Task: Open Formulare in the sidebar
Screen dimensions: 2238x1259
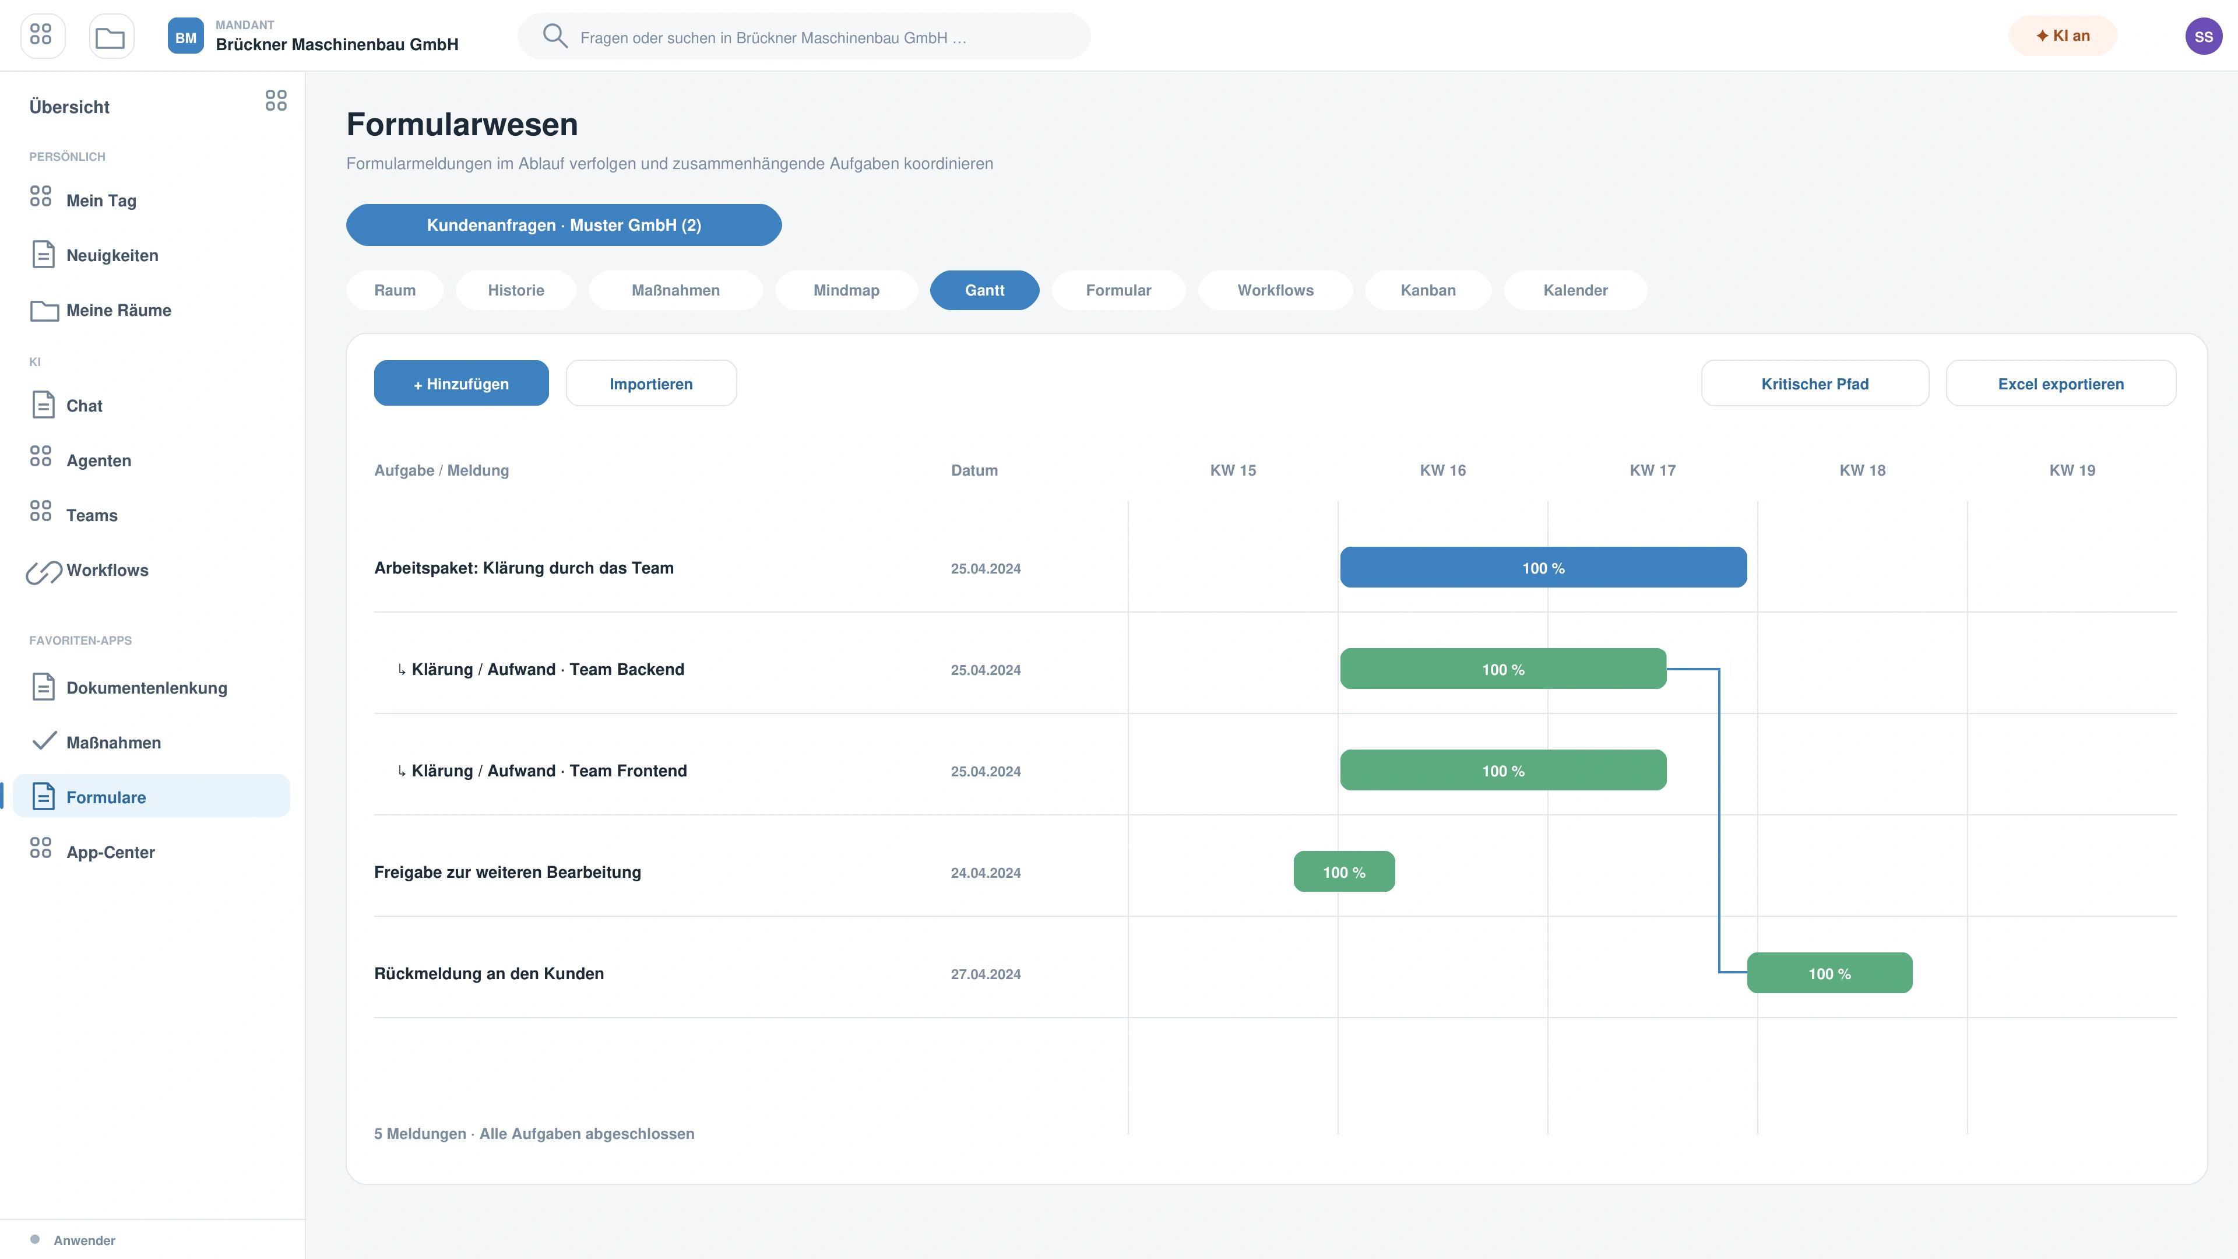Action: point(151,796)
